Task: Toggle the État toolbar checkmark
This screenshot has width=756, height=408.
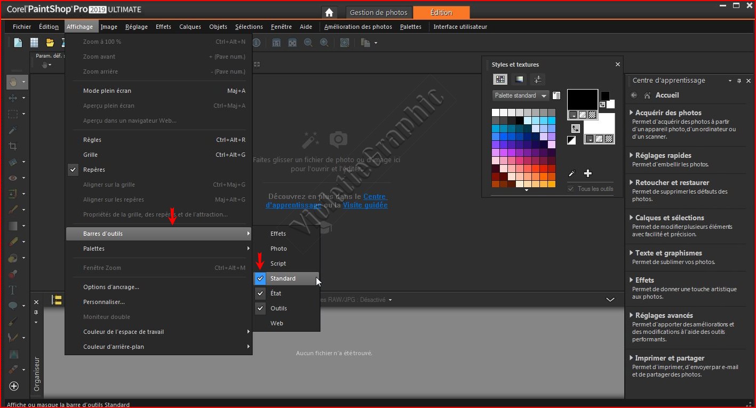Action: (276, 293)
